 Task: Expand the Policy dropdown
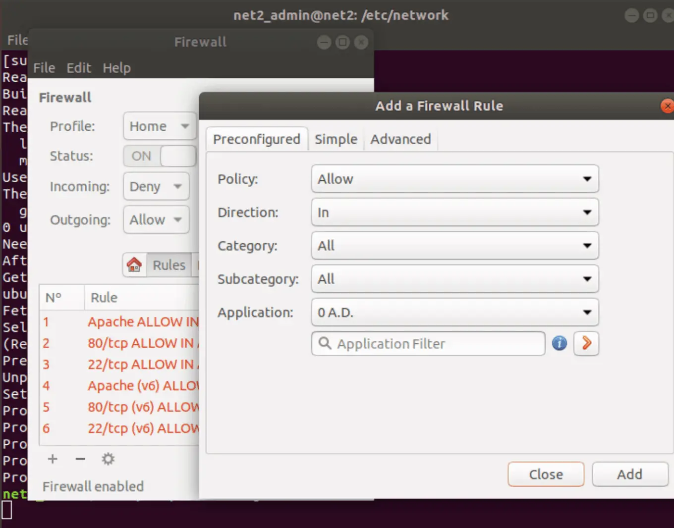(x=455, y=179)
